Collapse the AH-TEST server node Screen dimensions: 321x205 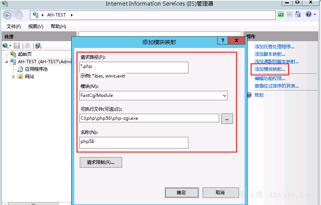[x=6, y=62]
